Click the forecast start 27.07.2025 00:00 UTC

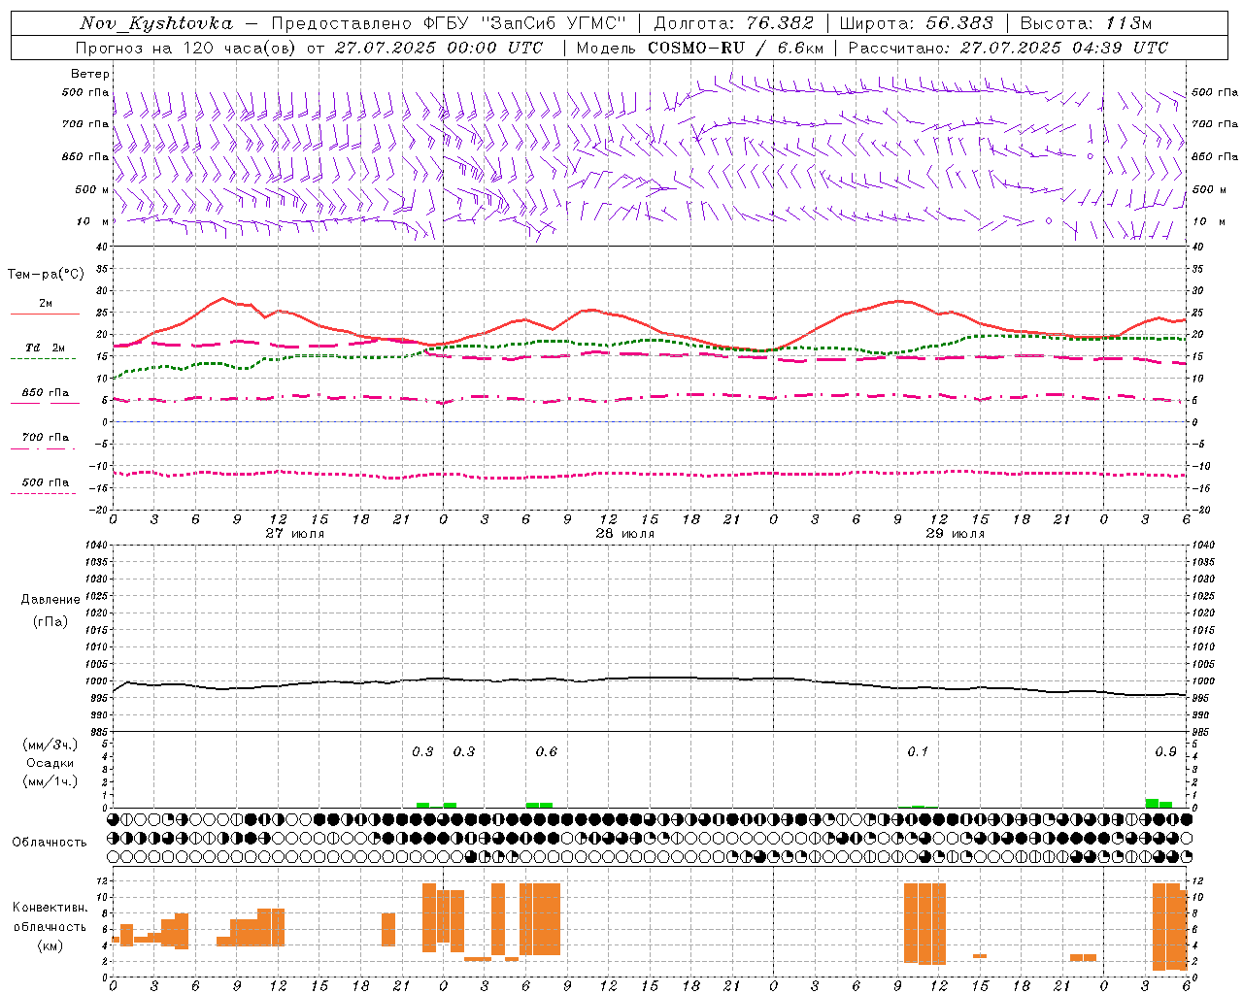point(442,48)
